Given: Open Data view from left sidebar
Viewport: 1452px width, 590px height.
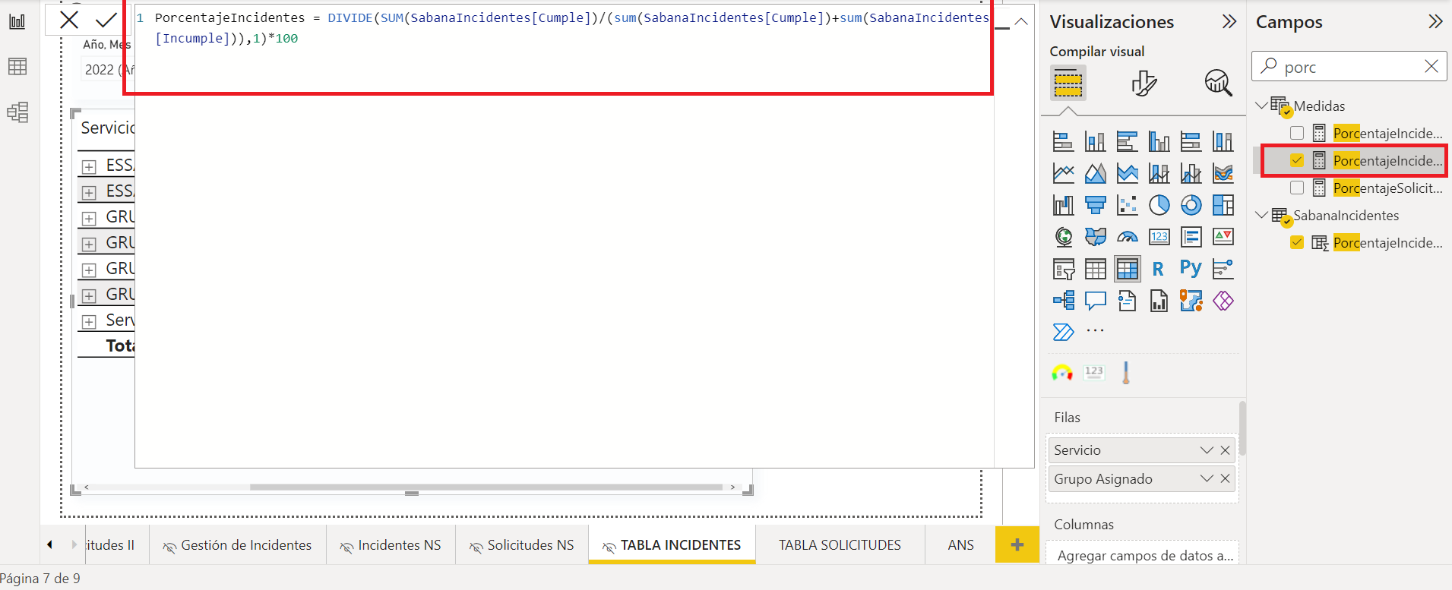Looking at the screenshot, I should [17, 67].
